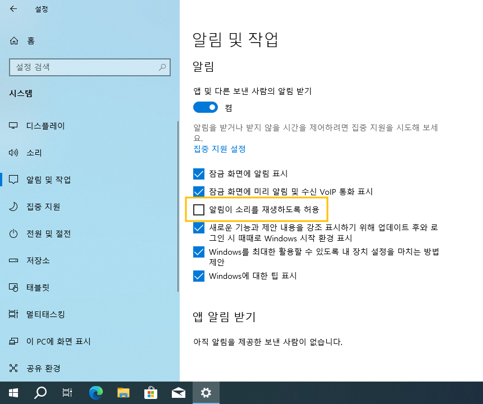Click the Settings gear in taskbar
The image size is (483, 404).
(x=206, y=393)
